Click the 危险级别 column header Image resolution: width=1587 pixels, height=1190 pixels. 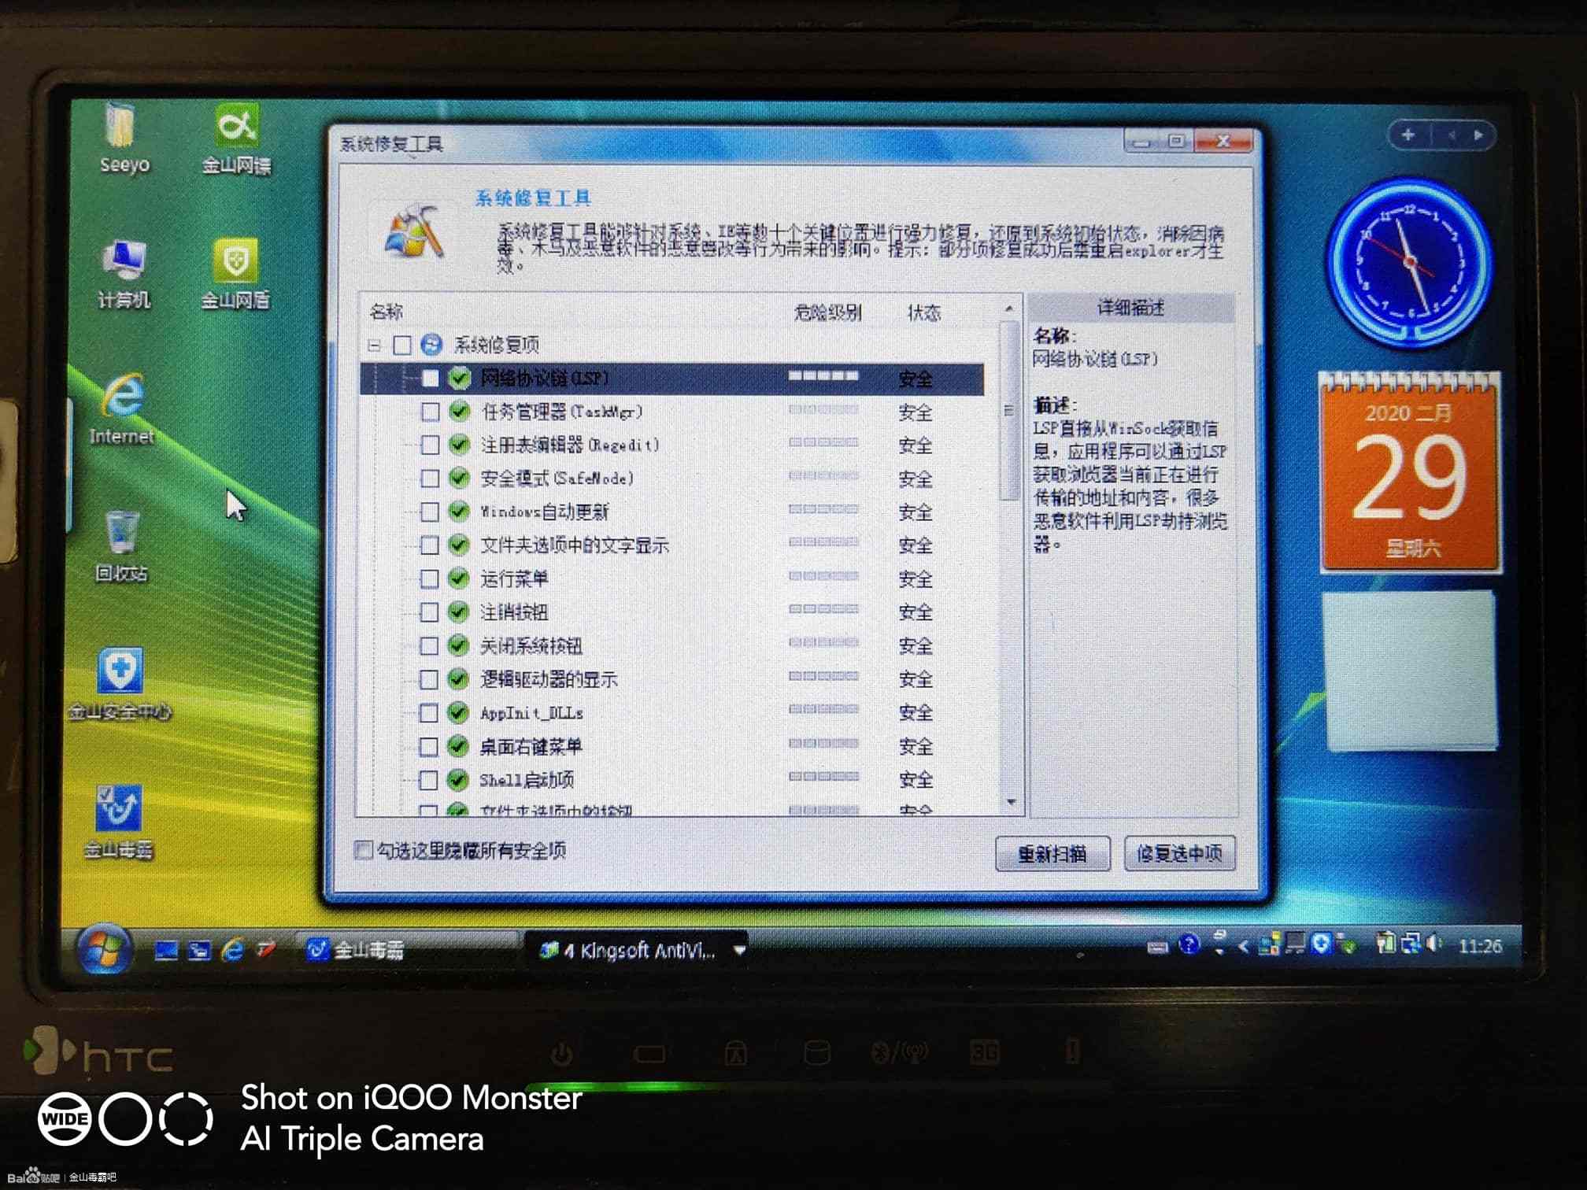click(827, 312)
